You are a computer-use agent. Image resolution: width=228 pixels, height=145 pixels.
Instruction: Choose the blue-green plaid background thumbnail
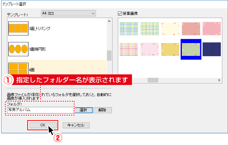[129, 29]
